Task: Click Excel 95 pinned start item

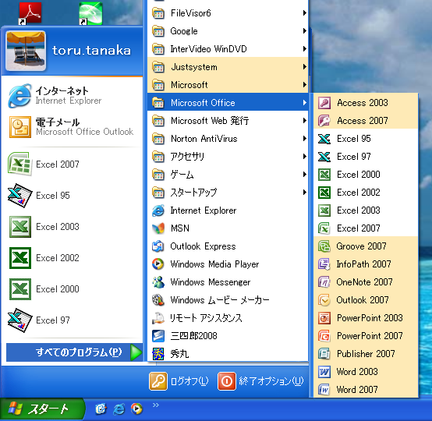Action: [73, 196]
